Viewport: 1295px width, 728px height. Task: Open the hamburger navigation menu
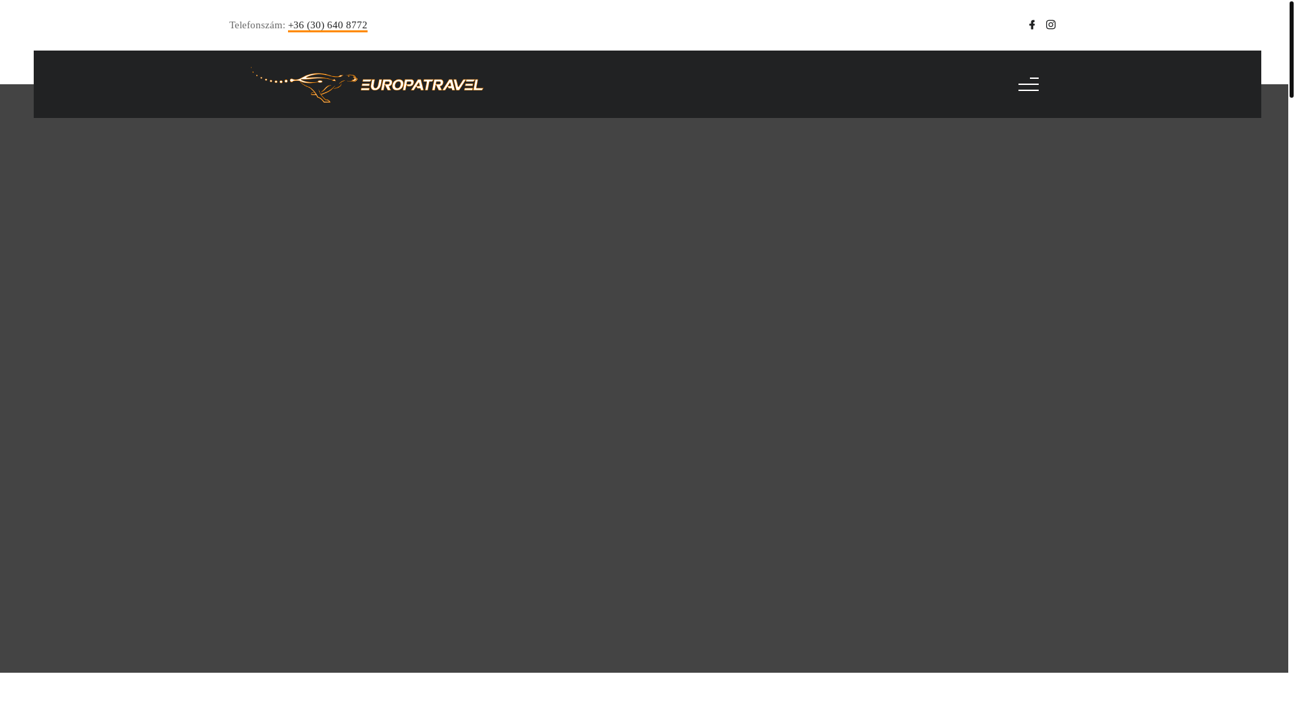[x=1029, y=84]
